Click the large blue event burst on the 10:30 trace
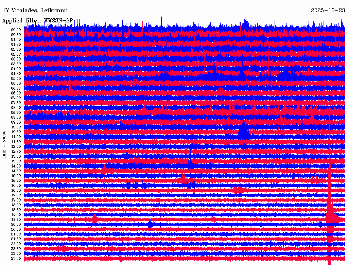This screenshot has height=265, width=348. 243,132
